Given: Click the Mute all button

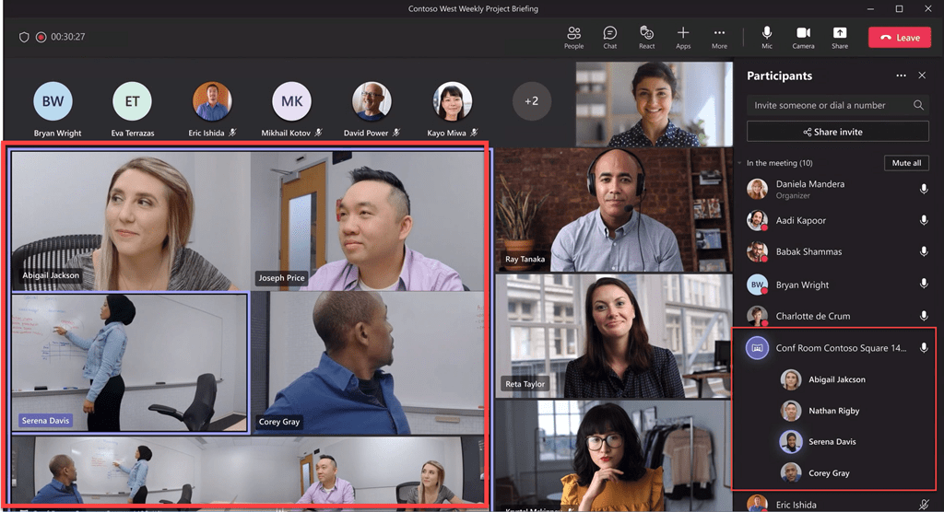Looking at the screenshot, I should click(906, 163).
